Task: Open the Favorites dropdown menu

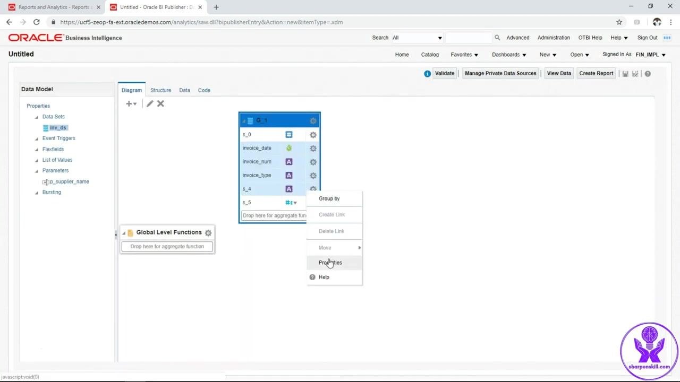Action: [x=464, y=55]
